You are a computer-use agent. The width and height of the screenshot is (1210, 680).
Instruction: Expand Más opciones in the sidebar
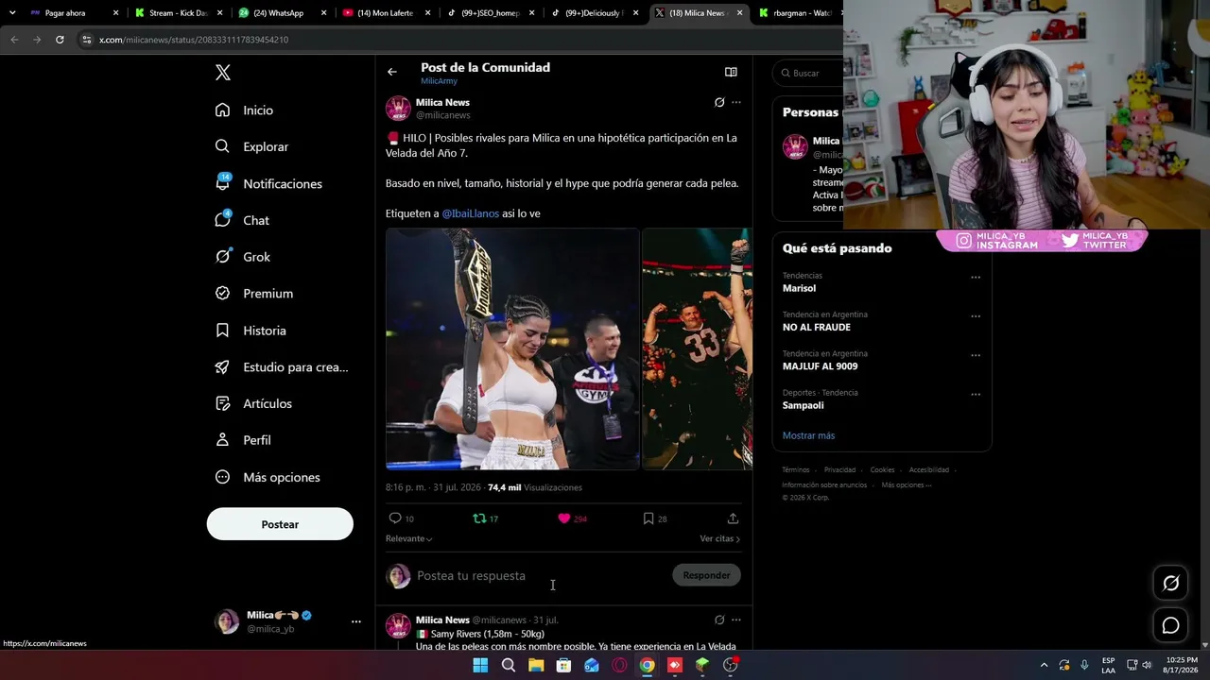click(268, 477)
